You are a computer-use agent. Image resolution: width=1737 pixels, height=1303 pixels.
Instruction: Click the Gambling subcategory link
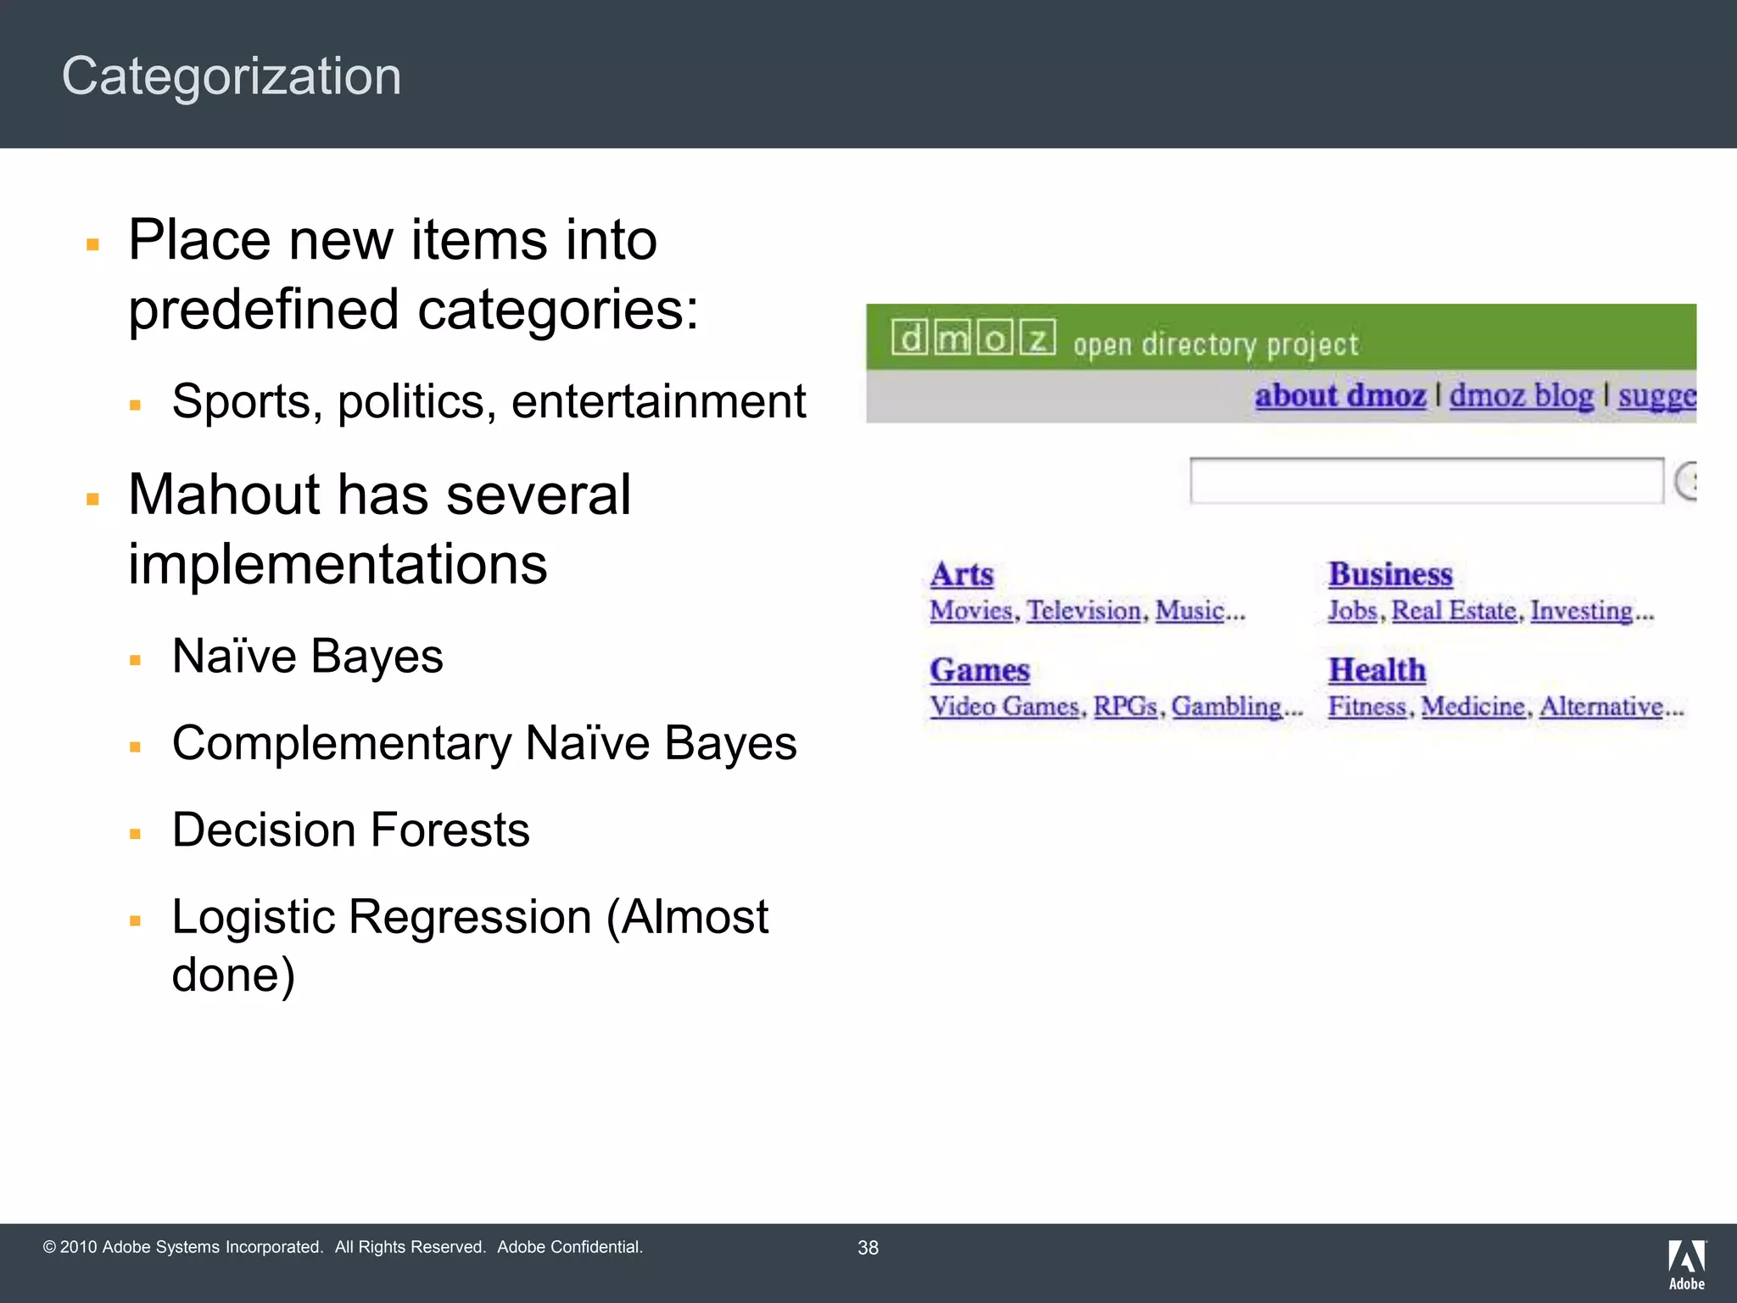point(1226,707)
